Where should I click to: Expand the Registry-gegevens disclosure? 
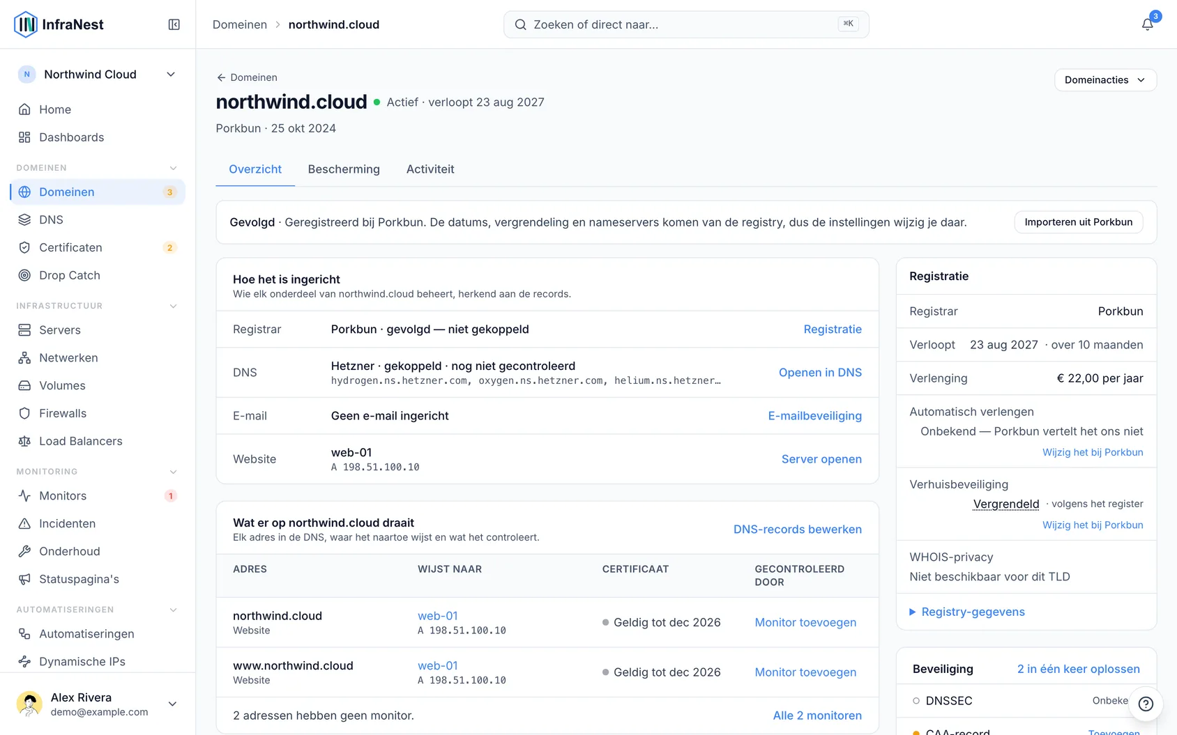tap(967, 612)
